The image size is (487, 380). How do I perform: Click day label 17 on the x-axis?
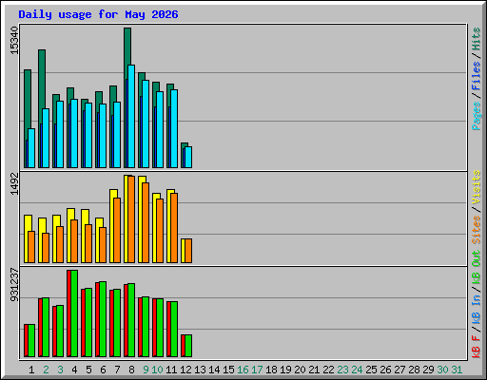(x=257, y=370)
